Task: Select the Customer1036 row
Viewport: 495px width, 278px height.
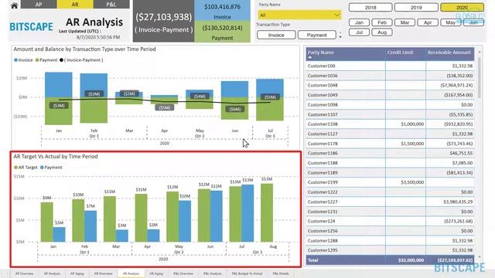Action: (x=390, y=76)
